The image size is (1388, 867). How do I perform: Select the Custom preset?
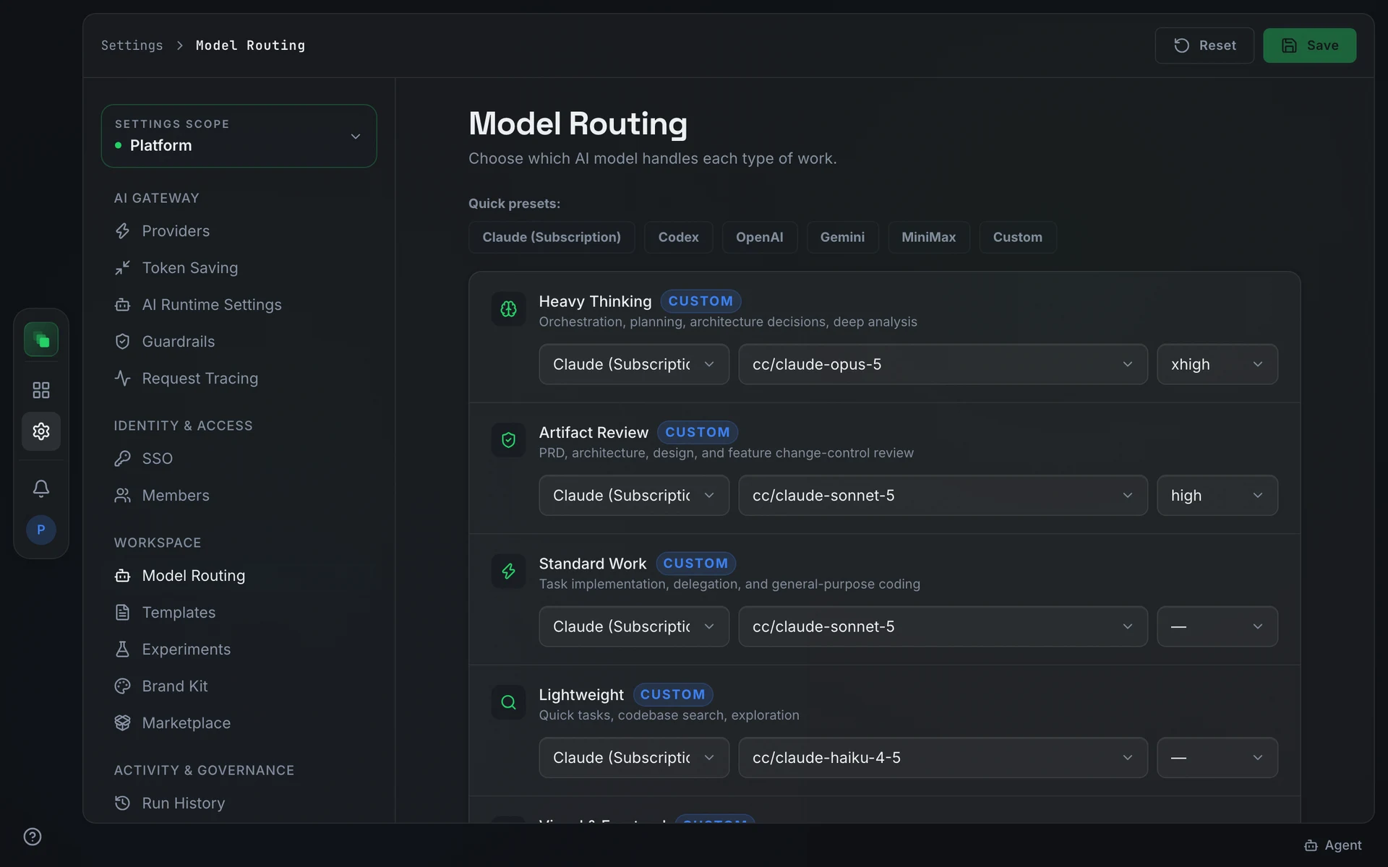pos(1018,237)
